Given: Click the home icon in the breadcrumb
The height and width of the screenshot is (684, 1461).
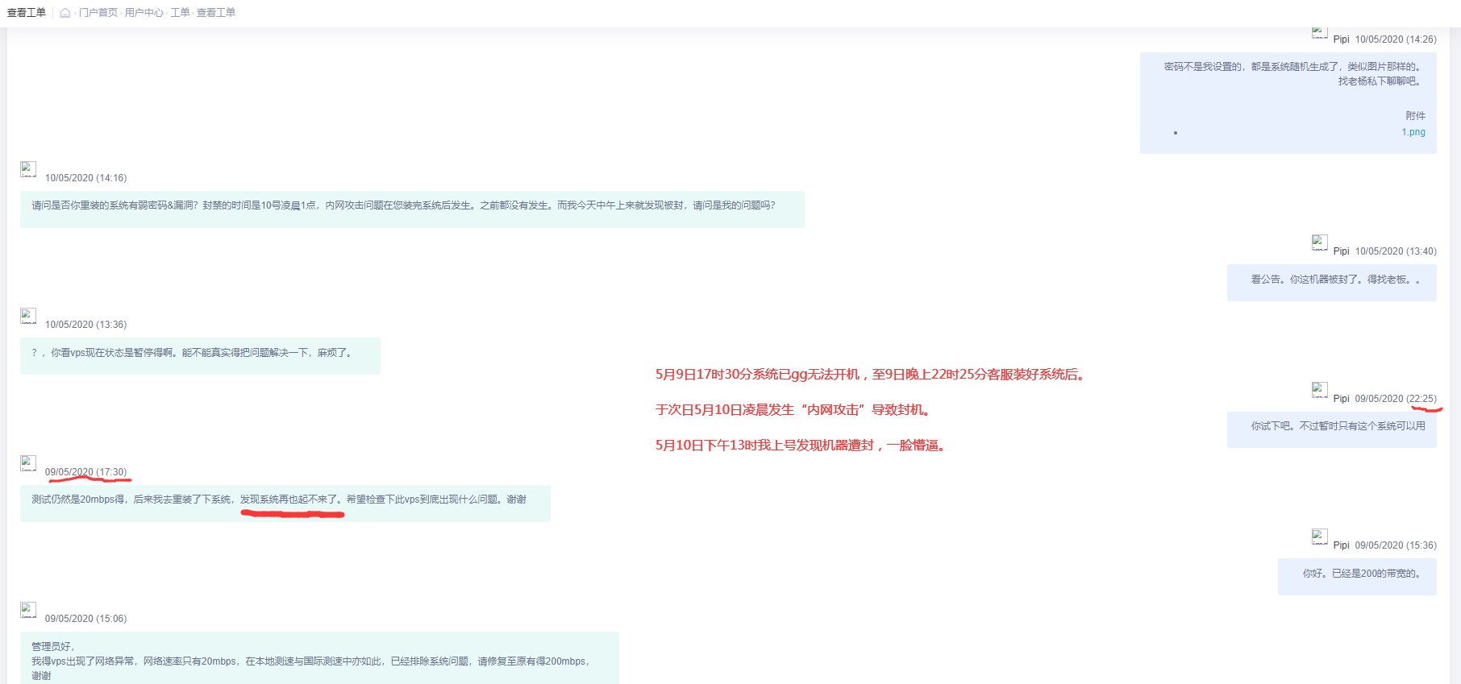Looking at the screenshot, I should point(65,13).
